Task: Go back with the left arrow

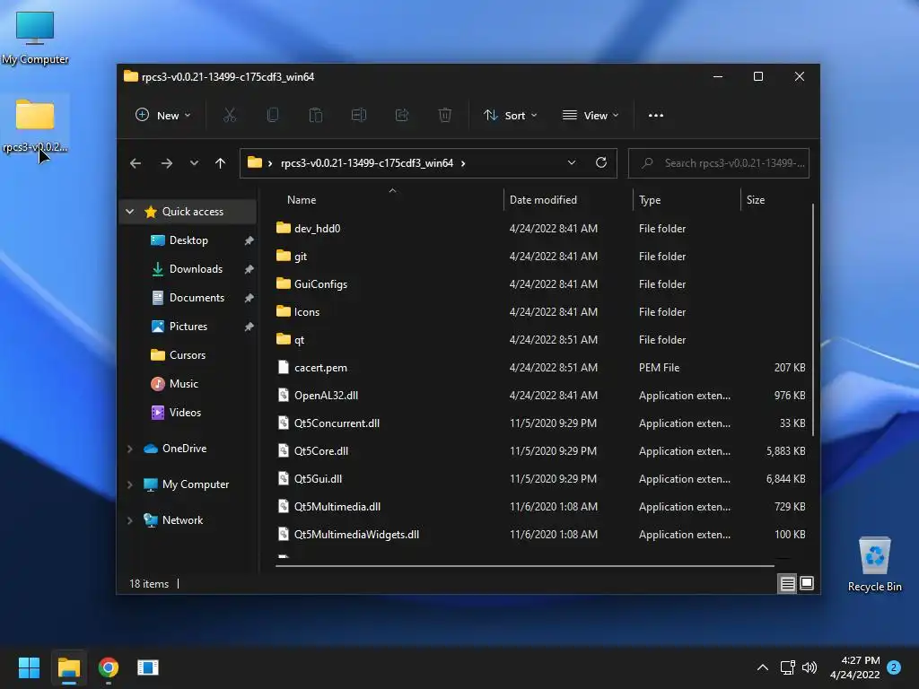Action: (136, 163)
